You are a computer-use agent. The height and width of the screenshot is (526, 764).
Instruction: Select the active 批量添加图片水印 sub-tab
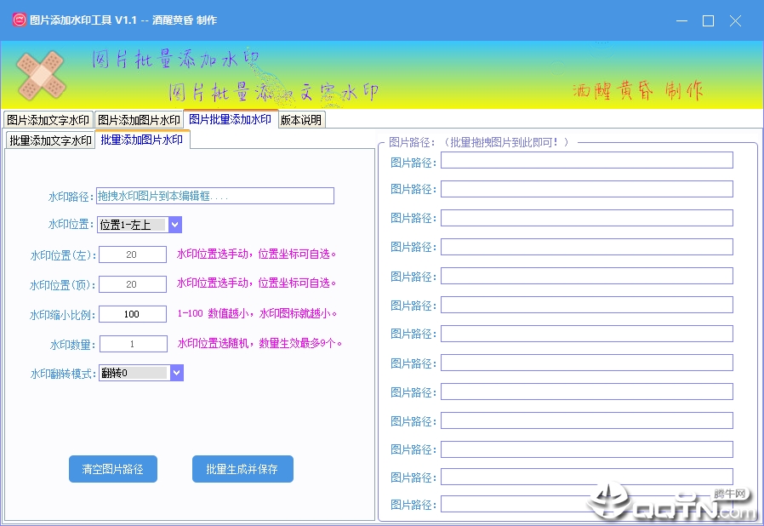[141, 139]
